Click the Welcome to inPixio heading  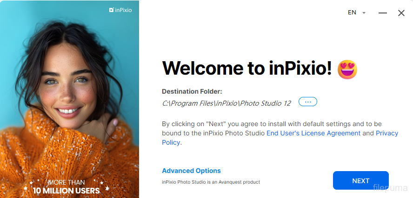click(x=247, y=69)
